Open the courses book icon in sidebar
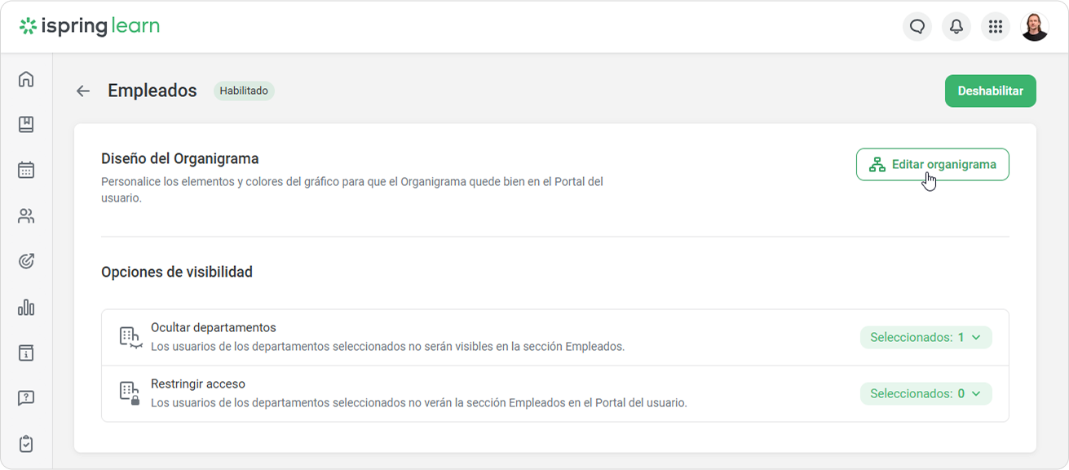 [26, 125]
